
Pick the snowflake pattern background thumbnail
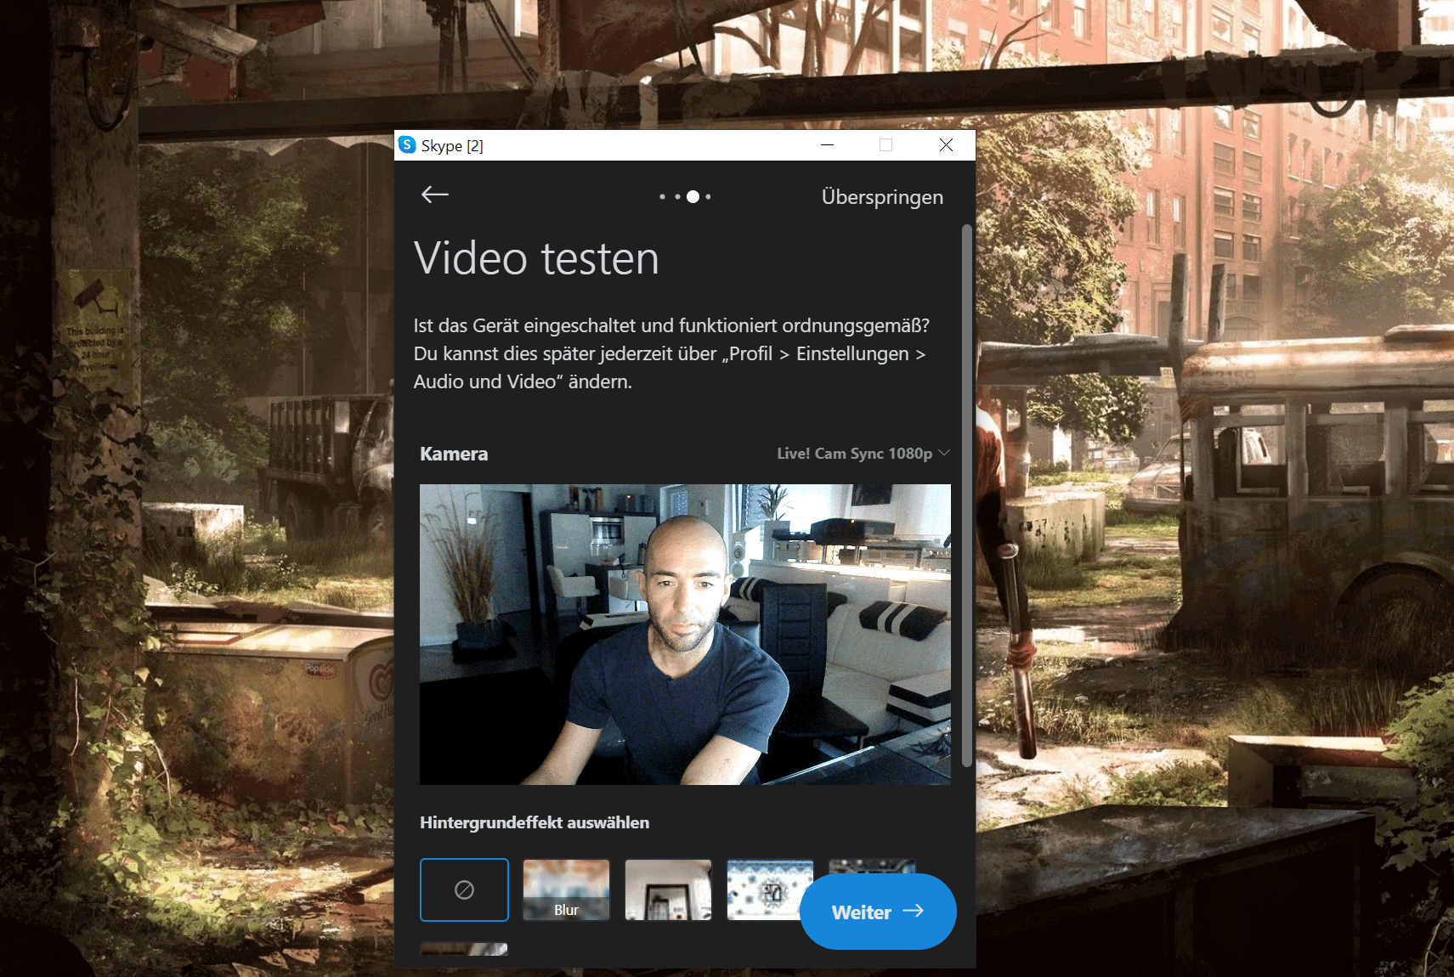(x=769, y=889)
